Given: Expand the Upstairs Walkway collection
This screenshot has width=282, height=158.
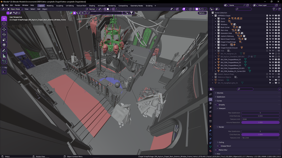Looking at the screenshot, I should 216,36.
